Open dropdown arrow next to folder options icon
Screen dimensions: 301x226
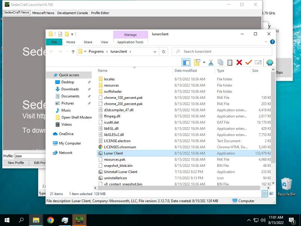click(x=204, y=62)
